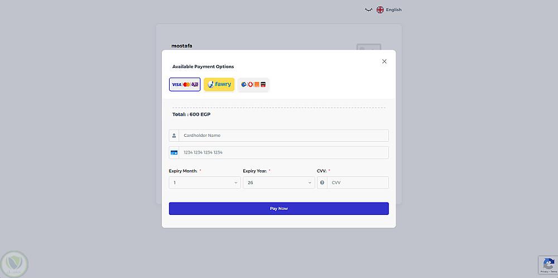
Task: Click the Total 600 EGP text
Action: 191,114
